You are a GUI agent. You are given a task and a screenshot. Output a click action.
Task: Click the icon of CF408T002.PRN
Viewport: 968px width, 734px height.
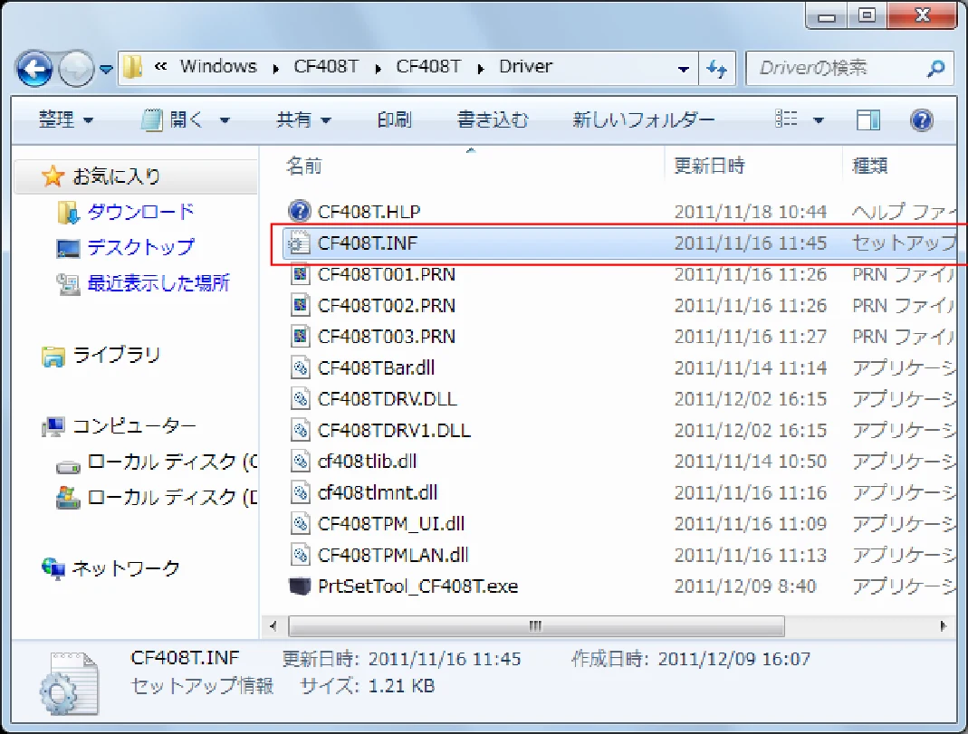click(x=300, y=305)
